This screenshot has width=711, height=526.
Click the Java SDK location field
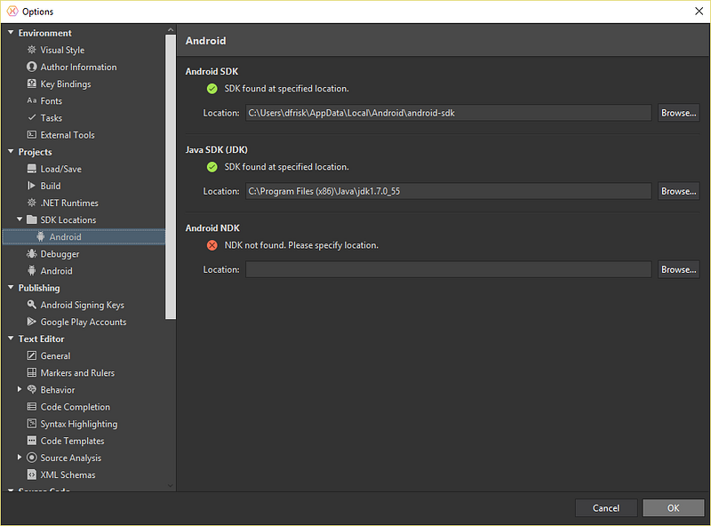449,191
